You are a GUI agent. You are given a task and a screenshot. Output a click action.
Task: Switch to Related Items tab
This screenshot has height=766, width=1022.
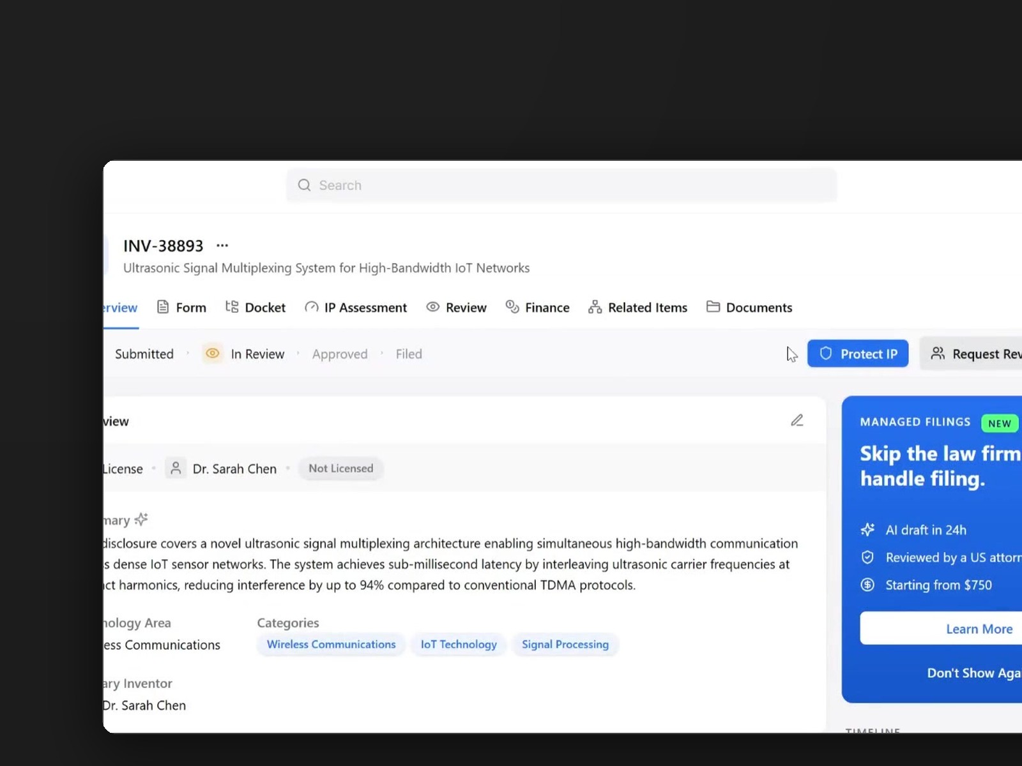coord(637,308)
